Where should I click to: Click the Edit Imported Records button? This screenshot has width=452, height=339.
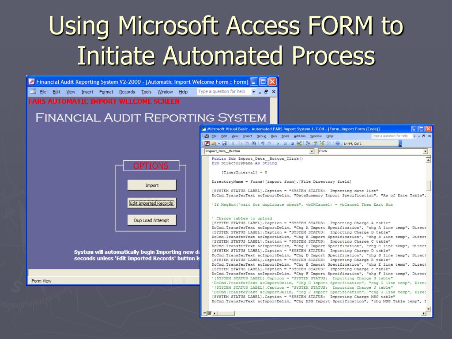tap(152, 203)
